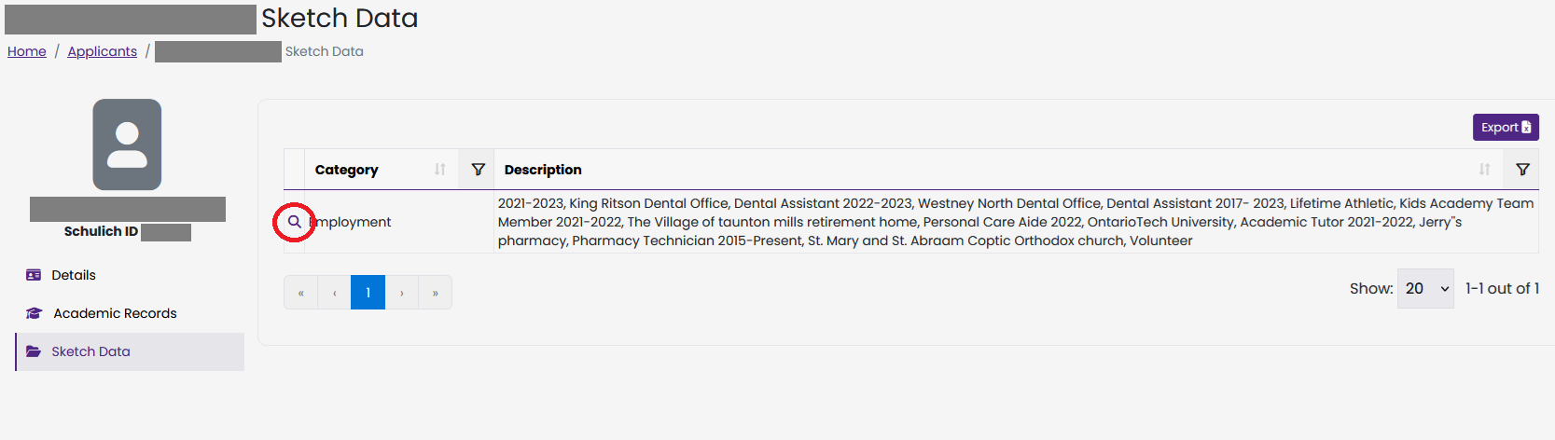This screenshot has width=1555, height=440.
Task: Sort by the Category sort arrows
Action: point(440,170)
